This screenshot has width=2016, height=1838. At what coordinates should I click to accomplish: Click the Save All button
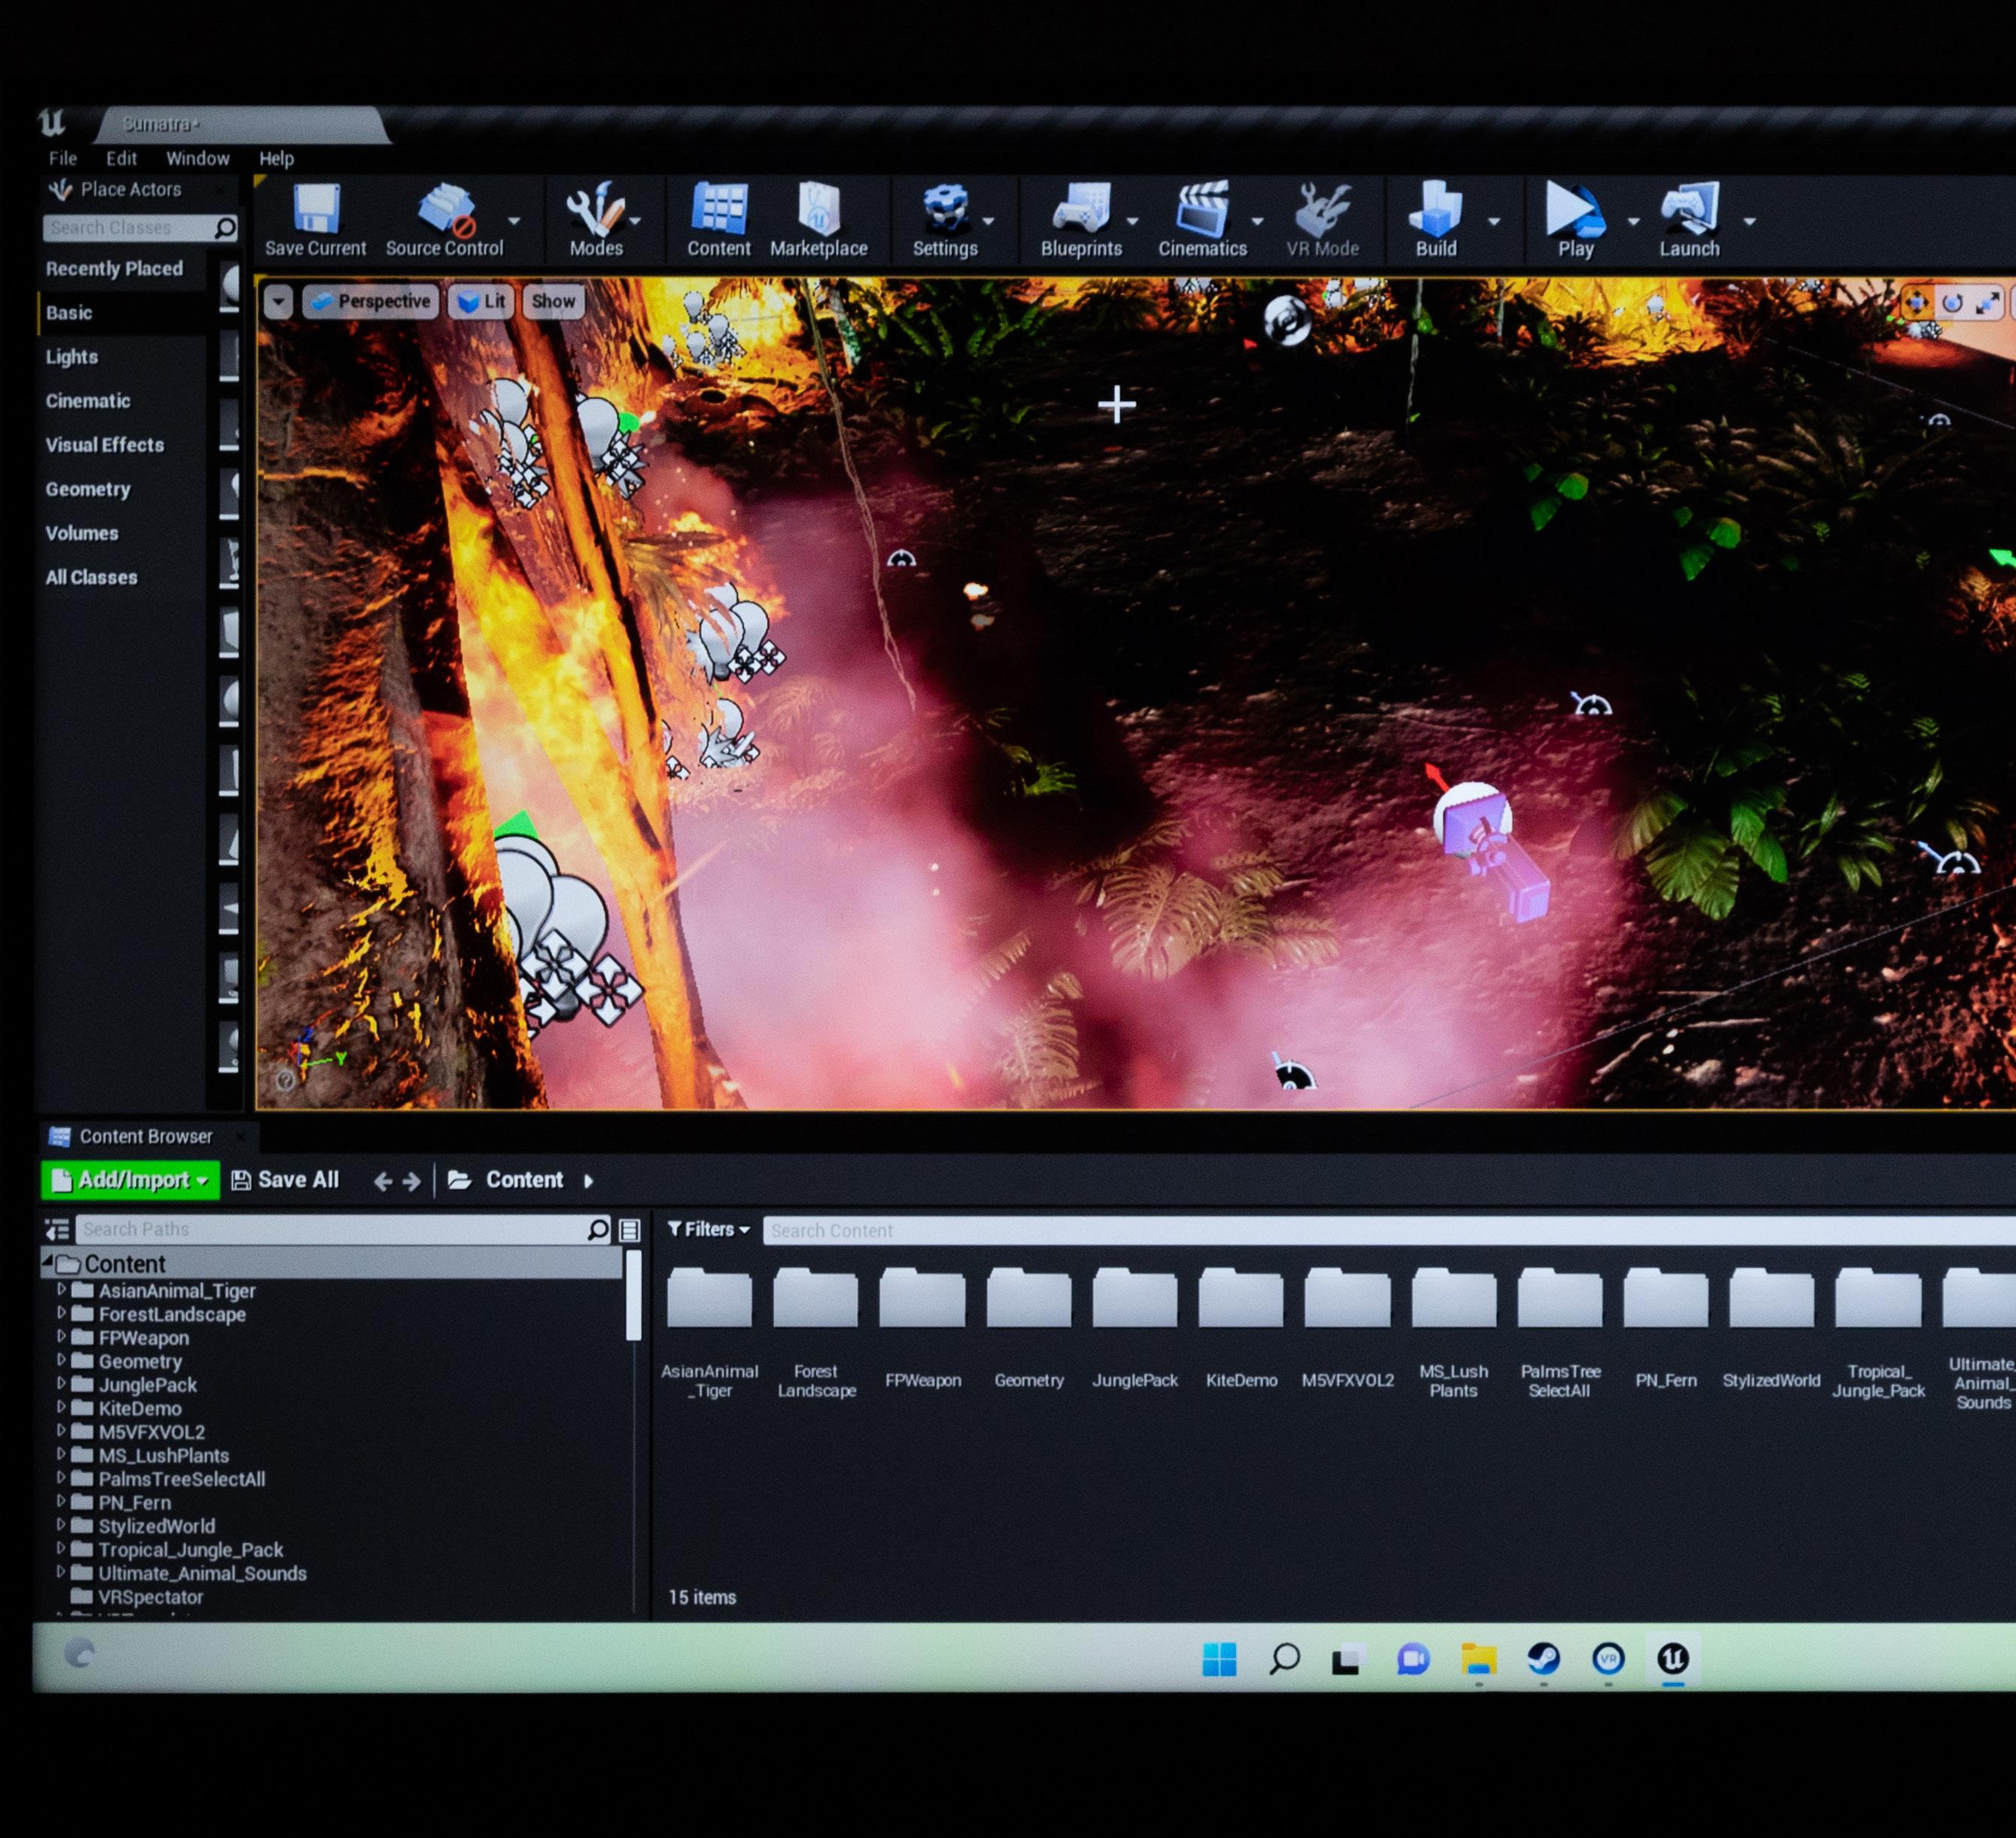point(286,1181)
